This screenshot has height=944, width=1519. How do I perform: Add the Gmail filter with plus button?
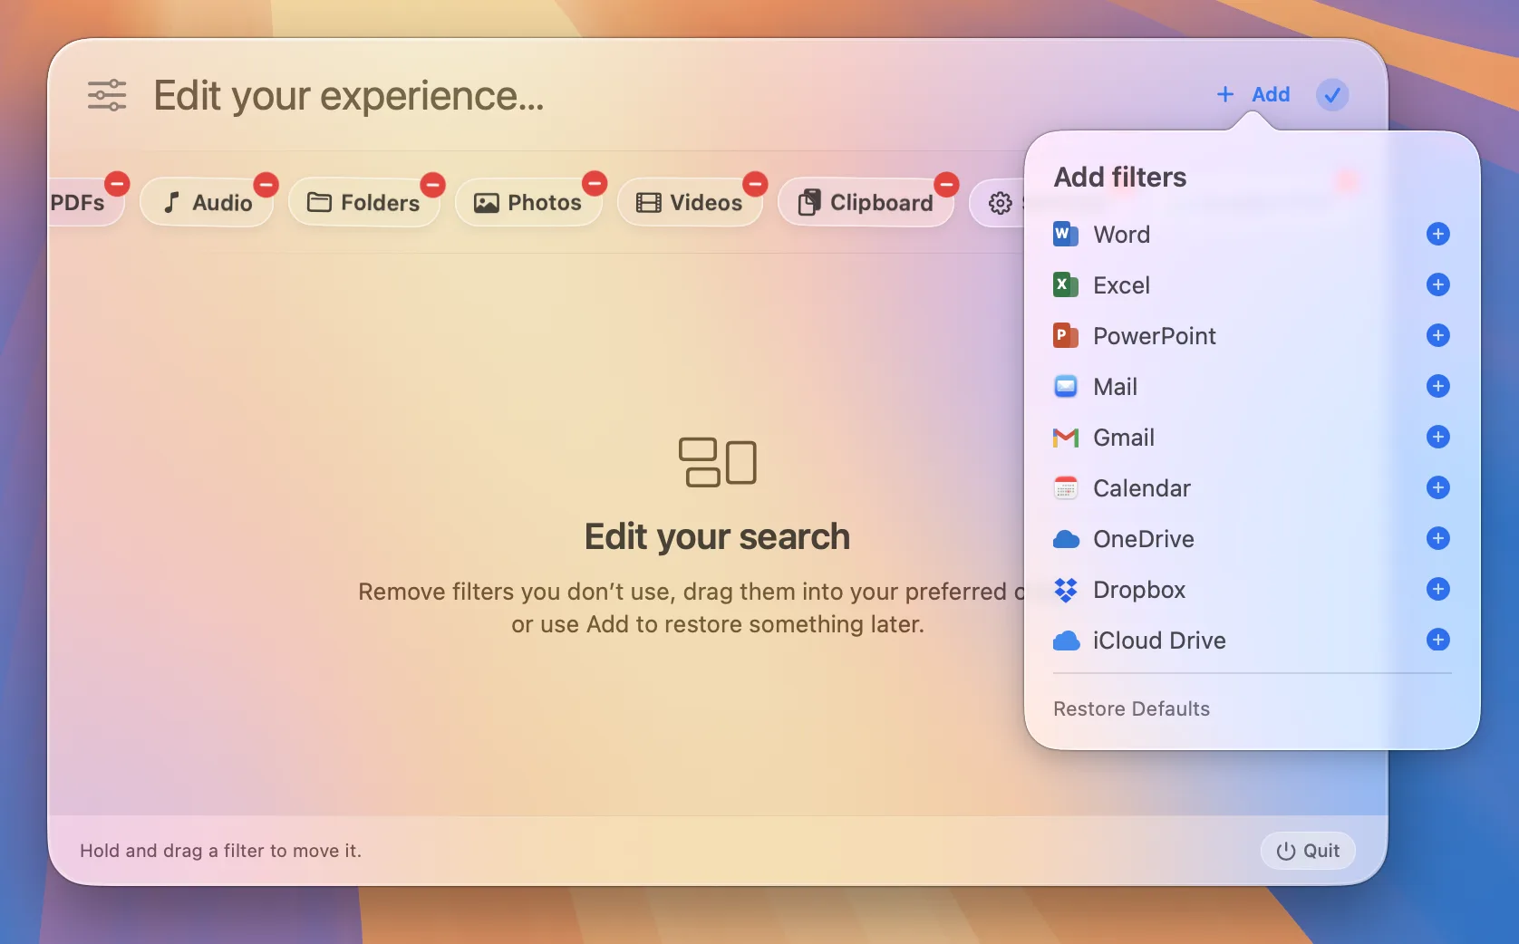click(1437, 437)
